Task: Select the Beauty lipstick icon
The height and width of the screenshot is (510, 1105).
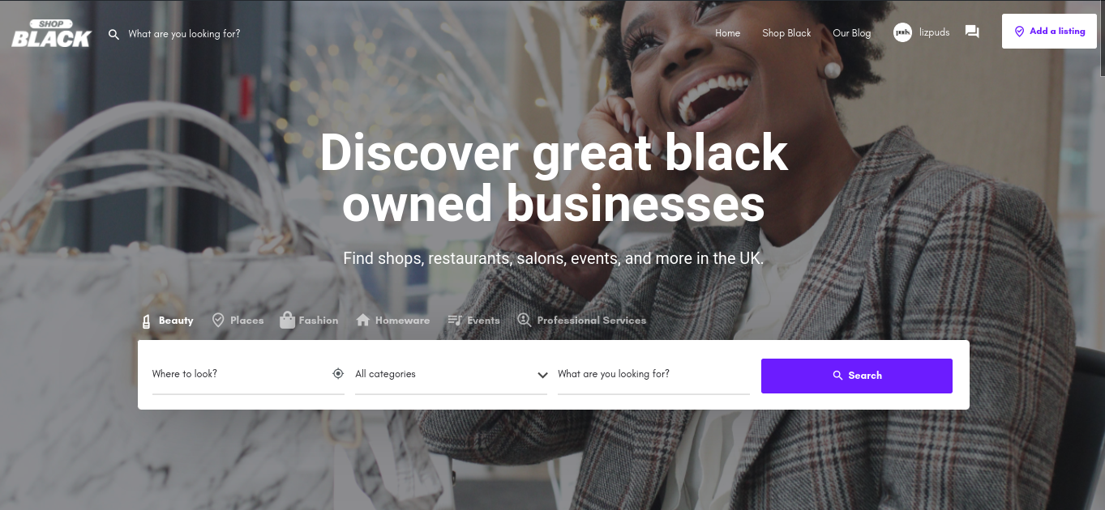Action: coord(146,321)
